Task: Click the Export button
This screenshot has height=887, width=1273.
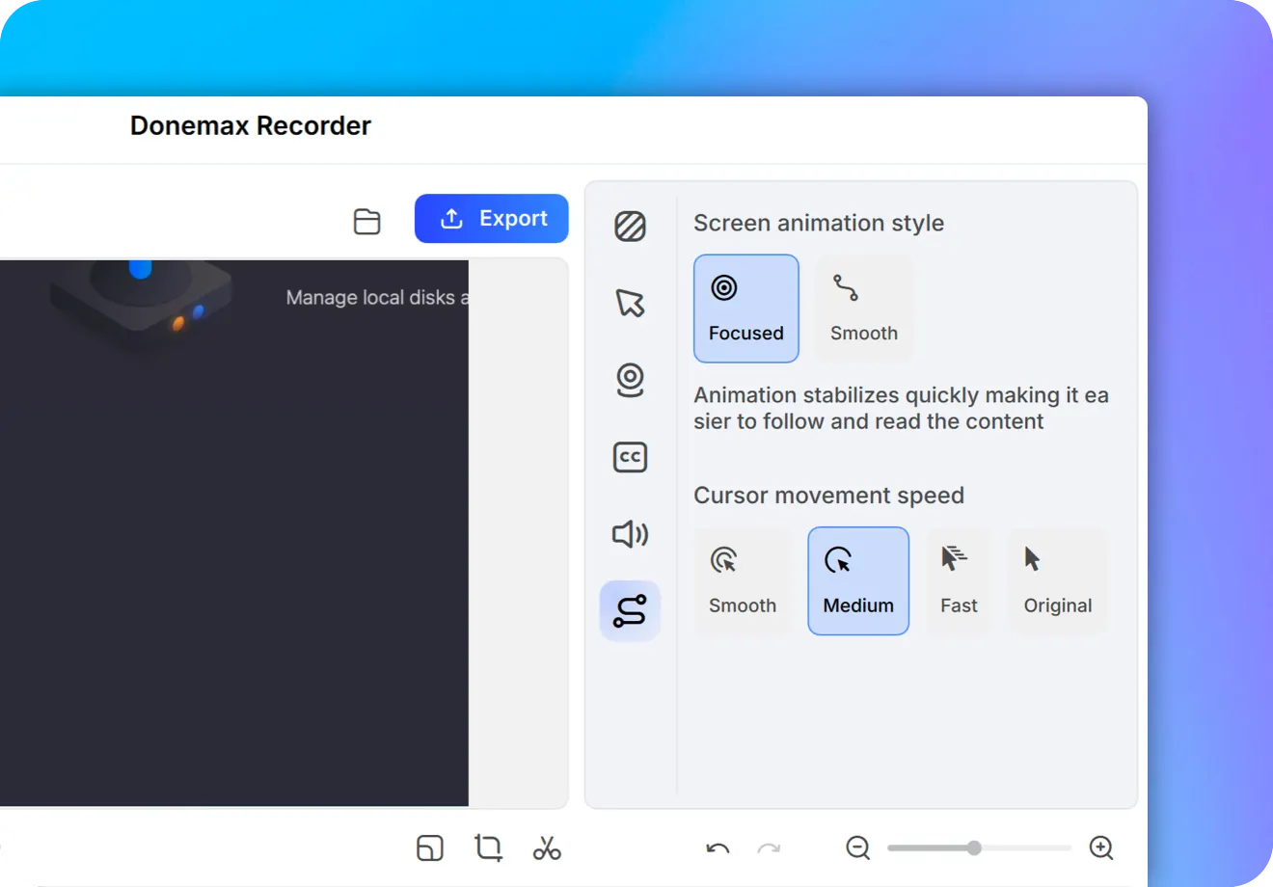Action: pyautogui.click(x=492, y=219)
